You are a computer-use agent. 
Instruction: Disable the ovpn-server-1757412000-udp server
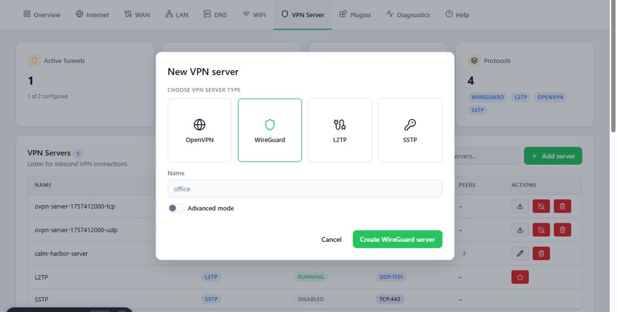pyautogui.click(x=541, y=230)
